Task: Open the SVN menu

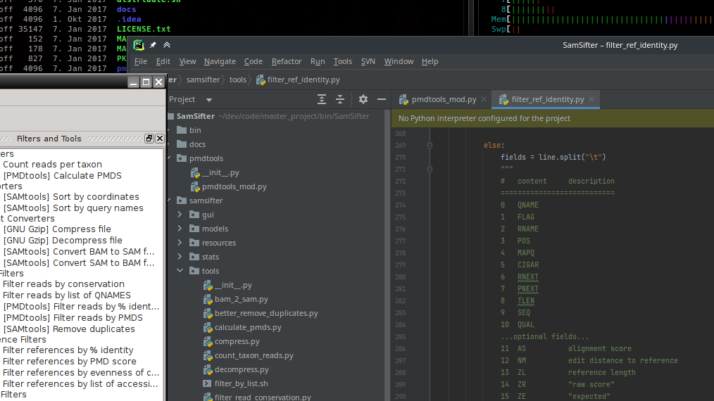Action: click(368, 61)
